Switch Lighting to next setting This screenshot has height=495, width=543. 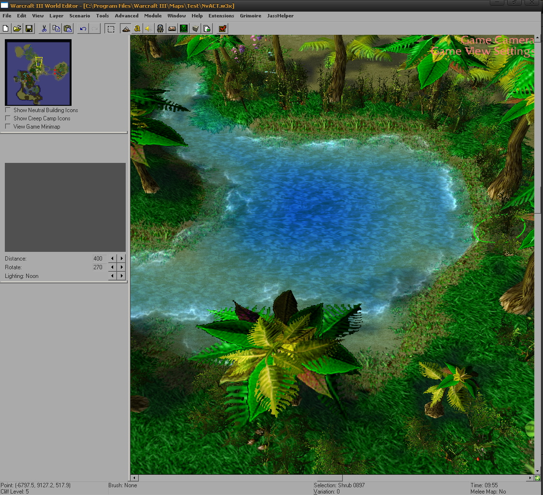pos(121,276)
